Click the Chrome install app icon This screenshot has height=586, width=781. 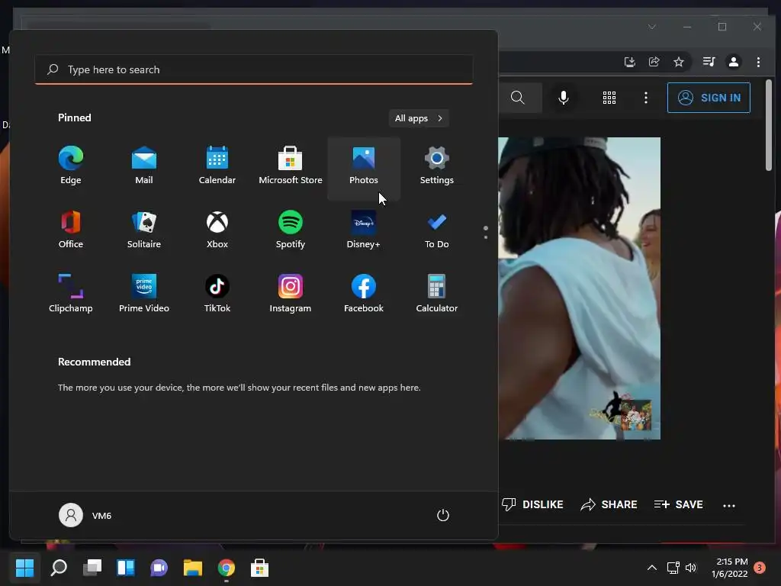(629, 62)
